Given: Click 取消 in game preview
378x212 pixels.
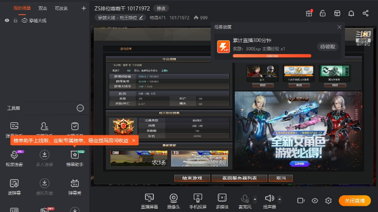Looking at the screenshot, I should [281, 178].
